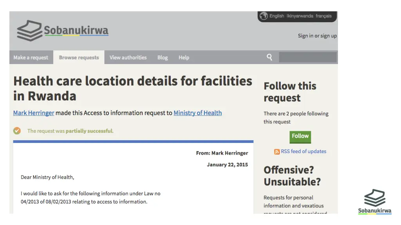Click the 'Requests for personal information' text

[294, 202]
